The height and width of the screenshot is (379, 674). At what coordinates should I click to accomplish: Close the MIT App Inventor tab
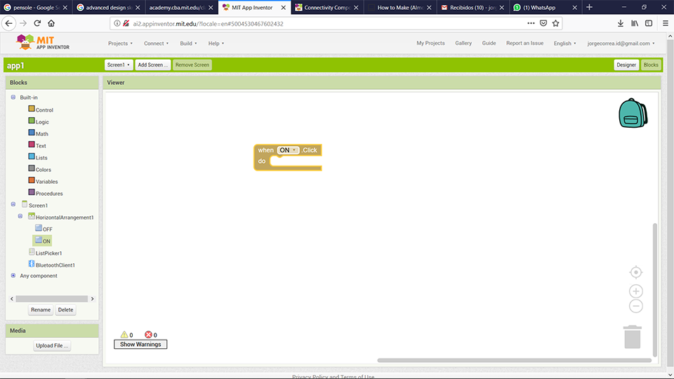click(x=283, y=7)
